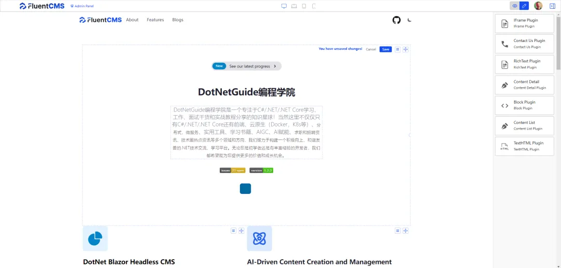
Task: Switch to desktop viewport preview
Action: (284, 6)
